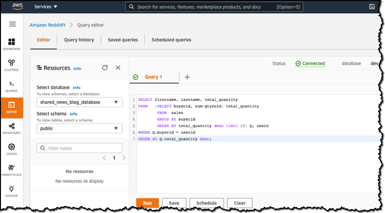Click the Query editor breadcrumb text

pyautogui.click(x=91, y=25)
